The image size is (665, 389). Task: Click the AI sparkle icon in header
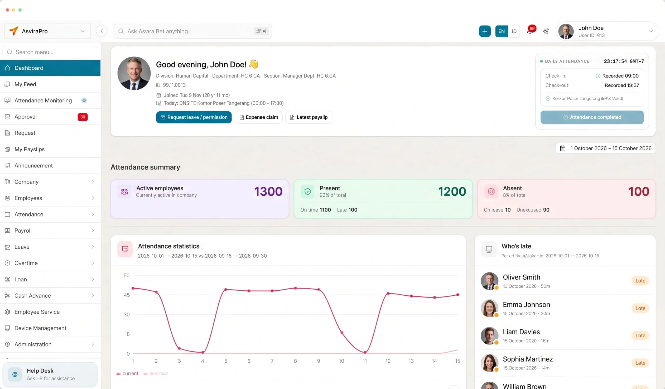click(x=546, y=31)
